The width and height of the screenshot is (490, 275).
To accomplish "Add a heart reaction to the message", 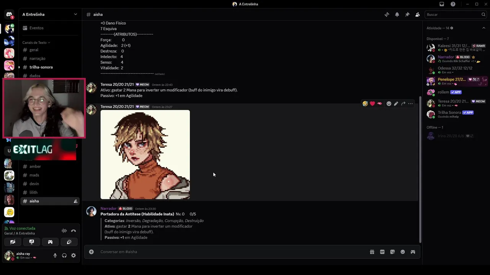I will pyautogui.click(x=372, y=104).
